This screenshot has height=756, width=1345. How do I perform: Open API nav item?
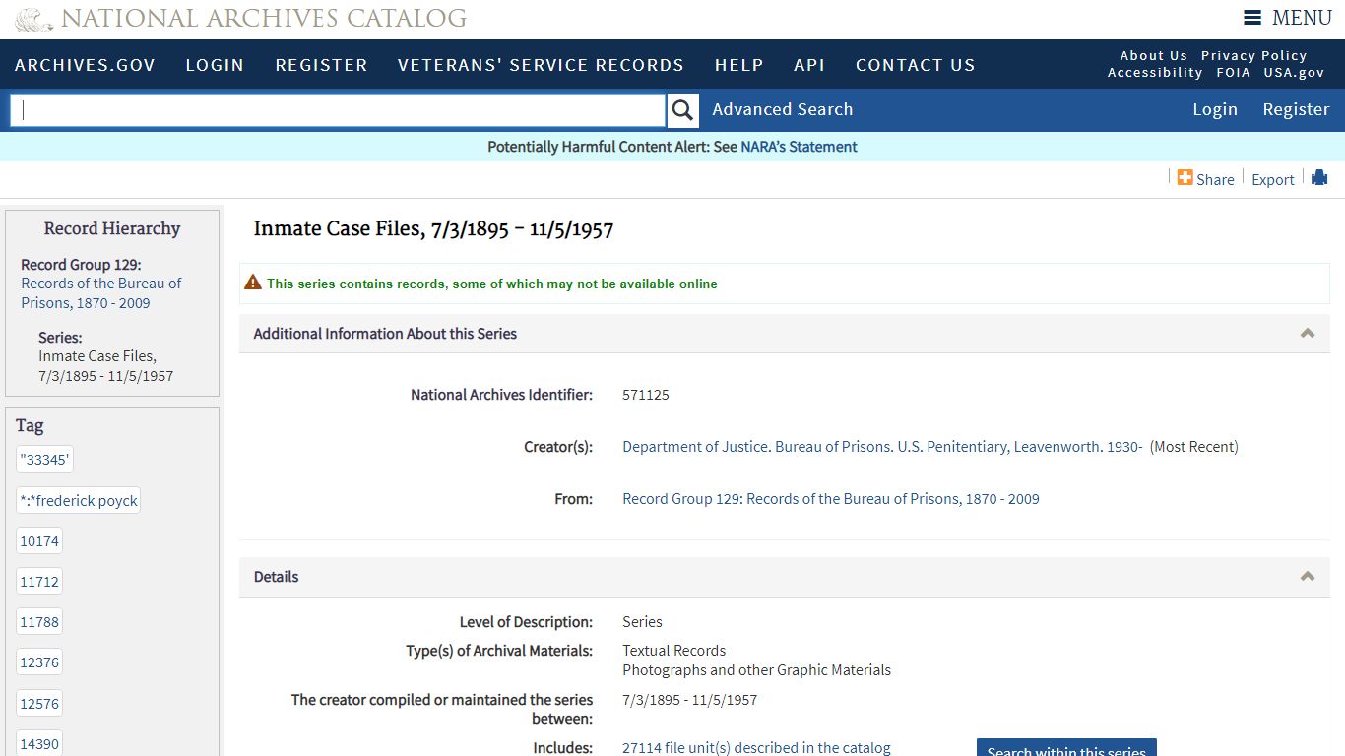[809, 65]
